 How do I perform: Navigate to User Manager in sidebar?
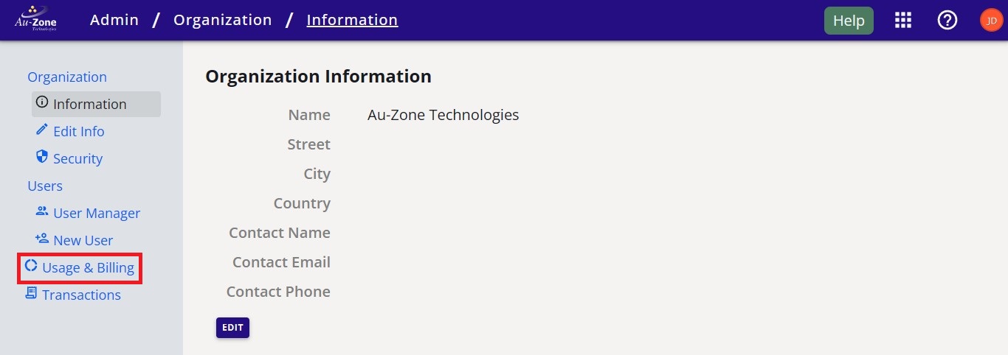97,213
